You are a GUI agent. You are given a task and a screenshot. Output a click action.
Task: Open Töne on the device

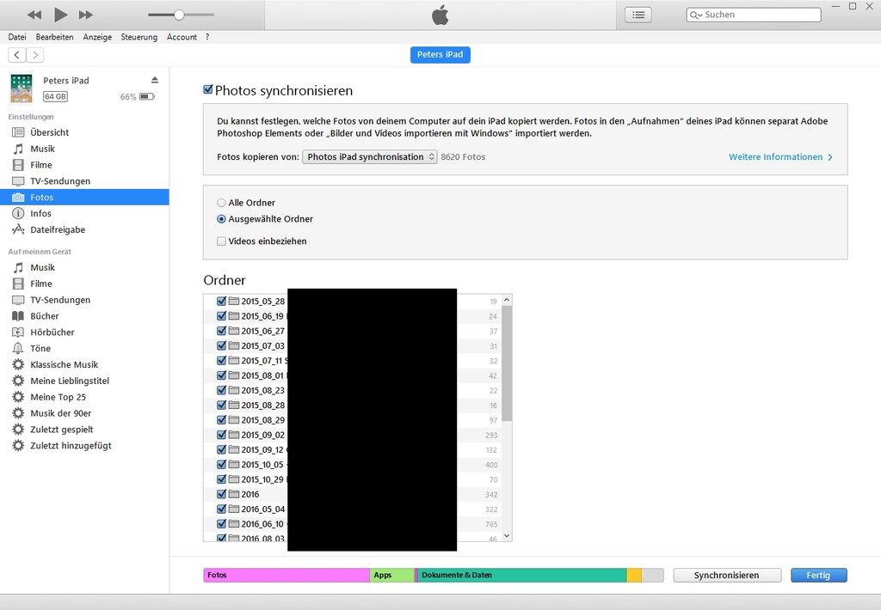[x=84, y=349]
